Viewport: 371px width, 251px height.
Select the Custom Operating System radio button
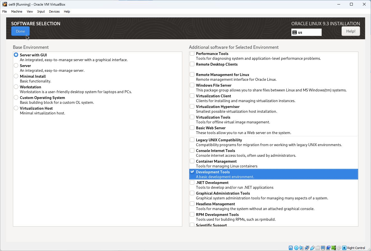pyautogui.click(x=16, y=98)
